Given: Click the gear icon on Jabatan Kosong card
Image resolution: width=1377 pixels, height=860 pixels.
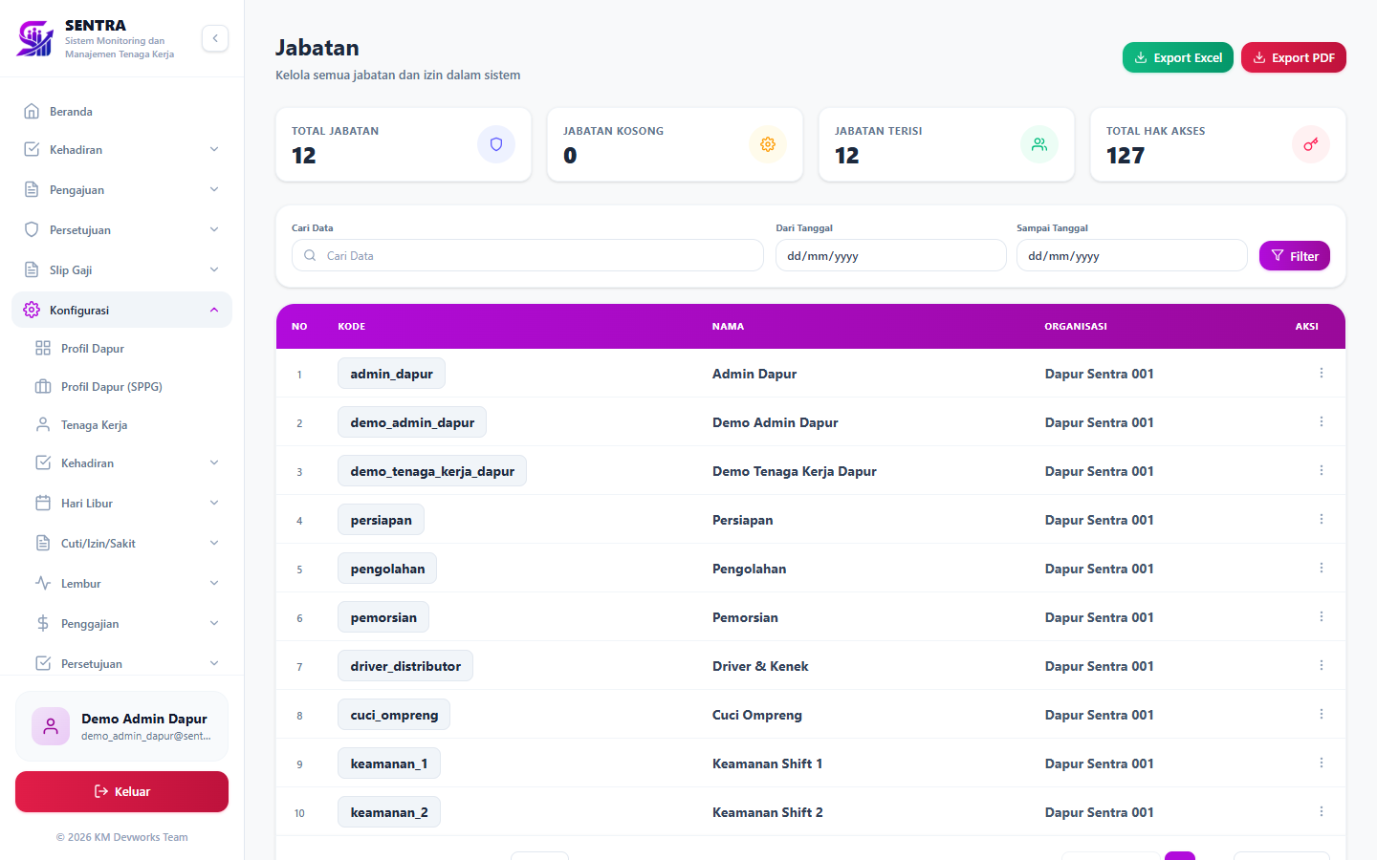Looking at the screenshot, I should [768, 144].
